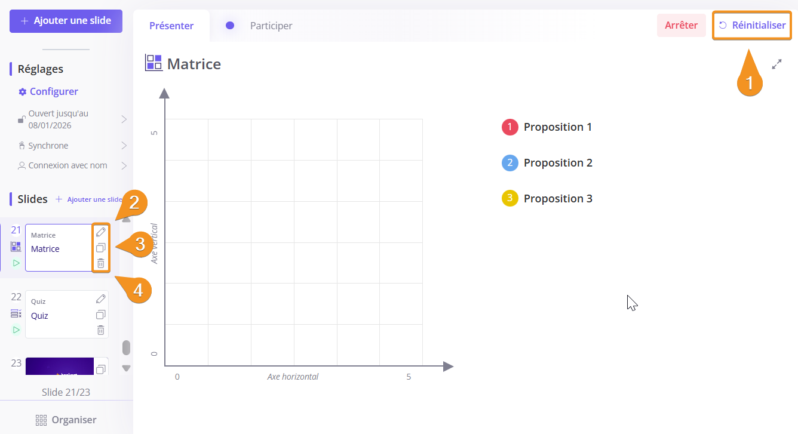Edit the Matrice slide with pencil icon
This screenshot has height=434, width=798.
coord(101,232)
